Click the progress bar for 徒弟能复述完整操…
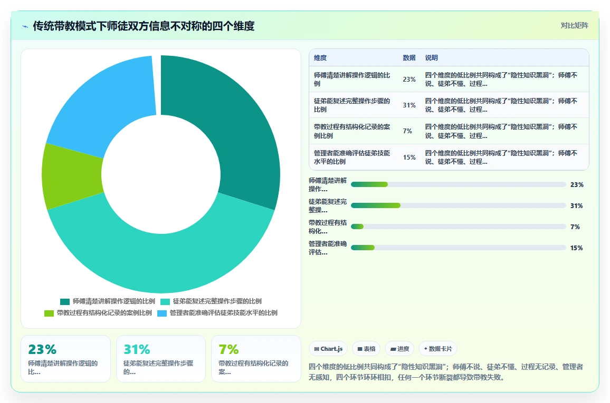The height and width of the screenshot is (403, 610). [x=458, y=205]
